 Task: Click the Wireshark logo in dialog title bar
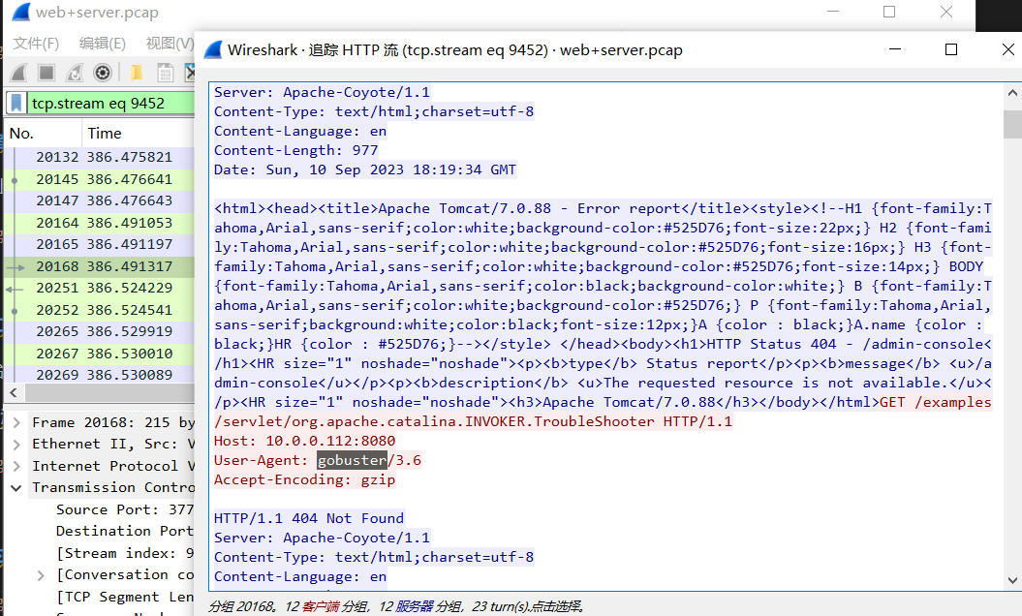tap(213, 49)
